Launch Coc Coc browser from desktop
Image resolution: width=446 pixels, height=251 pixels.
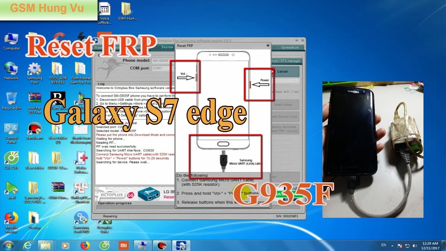coord(11,160)
